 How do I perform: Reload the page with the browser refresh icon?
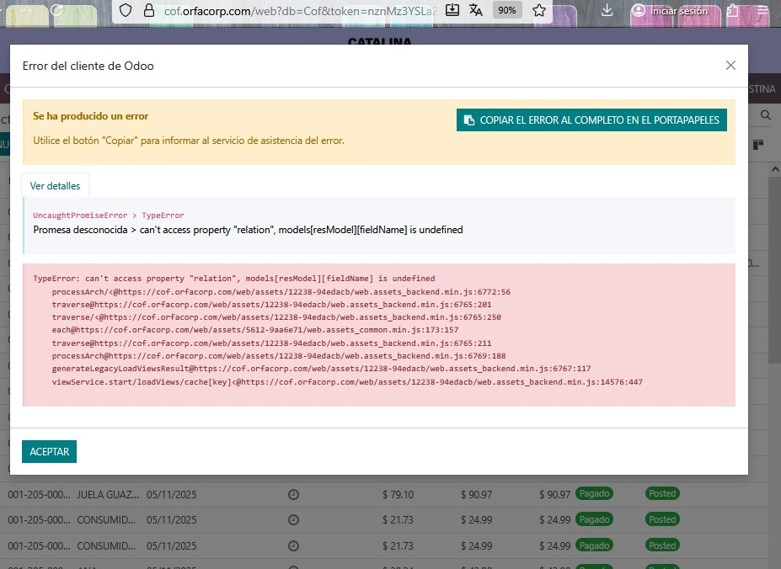coord(56,11)
